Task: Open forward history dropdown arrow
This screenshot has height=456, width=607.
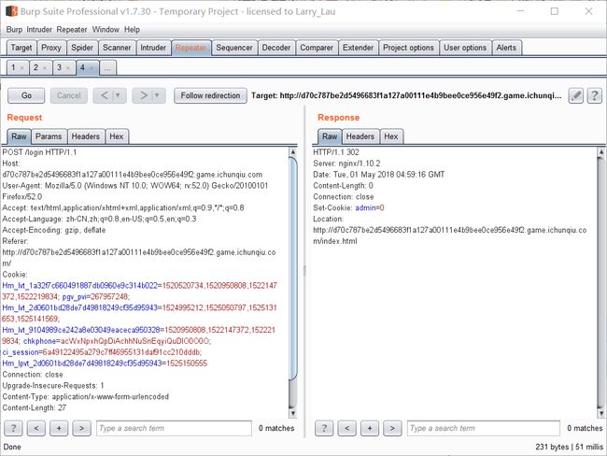Action: (x=157, y=95)
